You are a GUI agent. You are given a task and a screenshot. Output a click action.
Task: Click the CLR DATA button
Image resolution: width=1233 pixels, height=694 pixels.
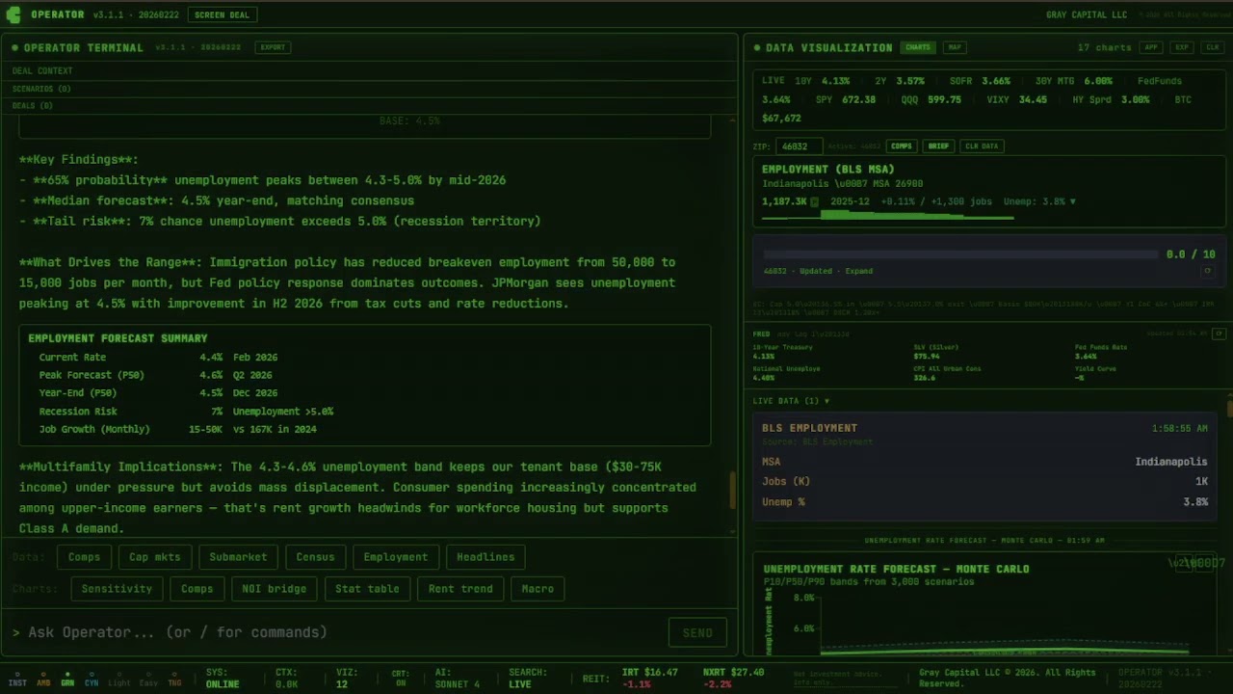pyautogui.click(x=982, y=147)
